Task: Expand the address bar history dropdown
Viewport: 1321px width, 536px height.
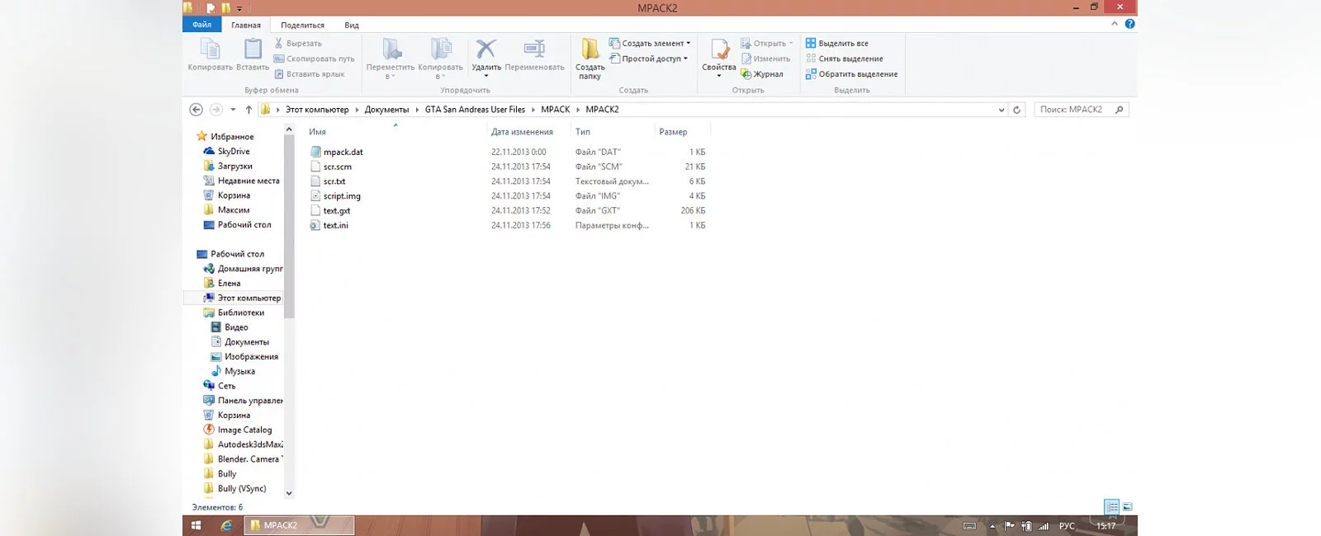Action: [1001, 110]
